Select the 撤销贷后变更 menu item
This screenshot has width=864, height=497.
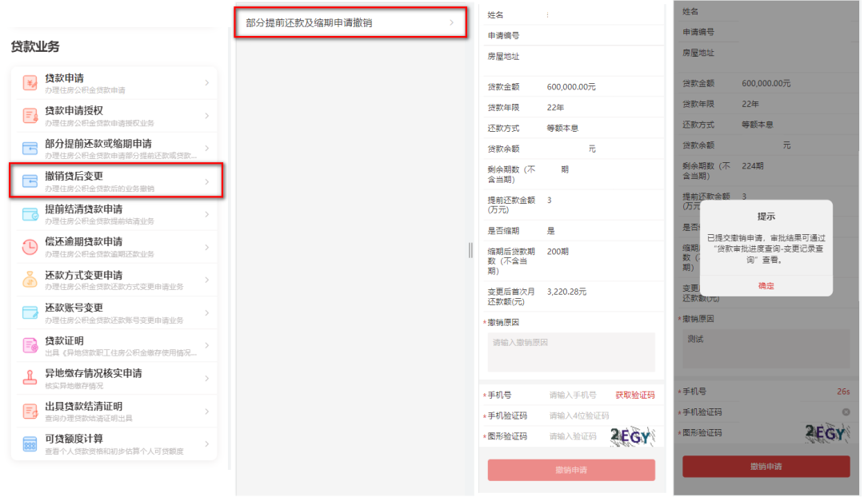pos(112,180)
